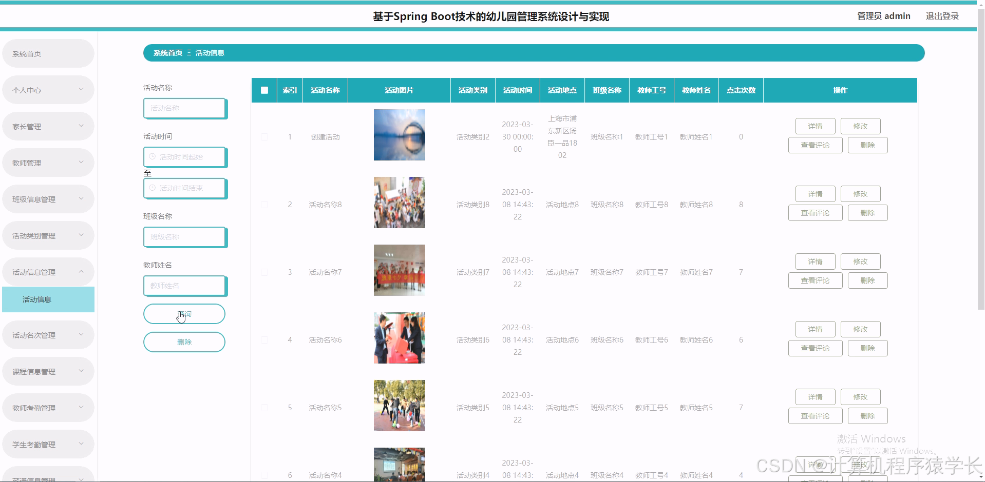Check the checkbox for row 活动名称7

tap(264, 272)
